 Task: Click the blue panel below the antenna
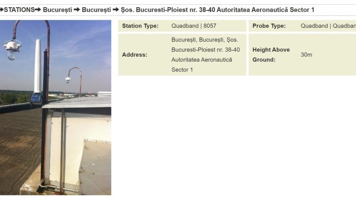(x=36, y=98)
